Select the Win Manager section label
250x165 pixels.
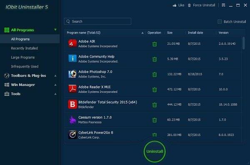click(x=23, y=85)
